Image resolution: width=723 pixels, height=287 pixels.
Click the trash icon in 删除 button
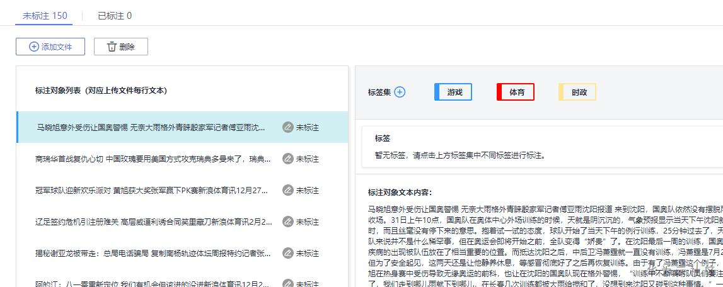click(x=112, y=47)
